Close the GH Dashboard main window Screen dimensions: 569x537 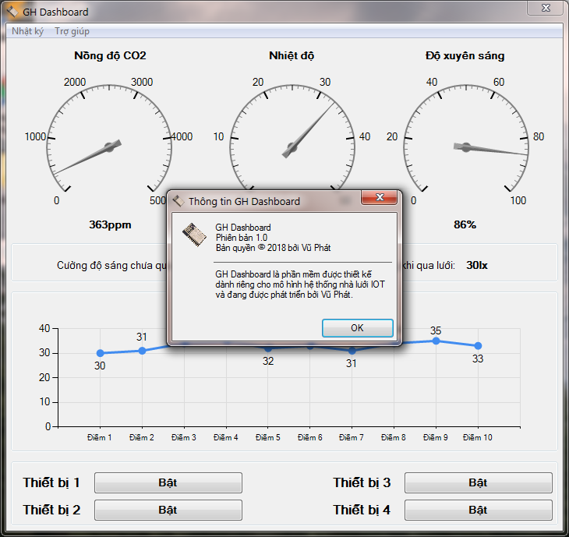pyautogui.click(x=546, y=8)
